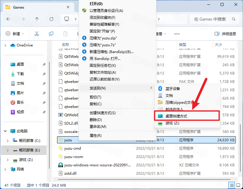Choose 压缩为"yuzu.zip" menu entry
Screen dimensions: 243x189
pos(117,38)
